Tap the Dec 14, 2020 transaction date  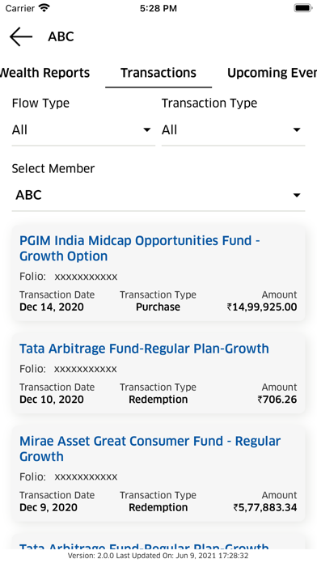click(x=51, y=307)
